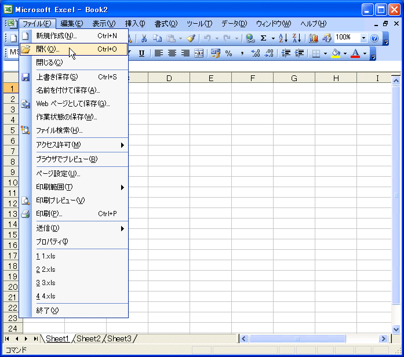Choose ページ設定 entry
Screen dimensions: 404x357
point(74,174)
